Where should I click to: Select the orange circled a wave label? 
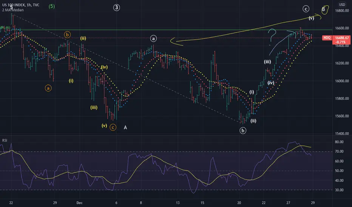pos(48,88)
